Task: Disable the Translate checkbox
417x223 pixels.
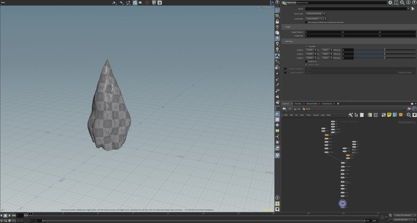Action: click(x=306, y=47)
